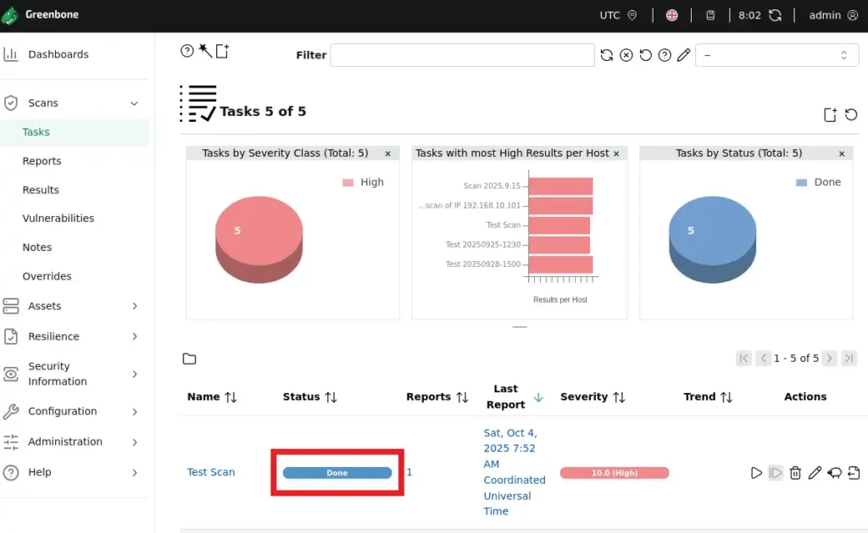Screen dimensions: 868x533
Task: Move Test Scan to trashcan
Action: tap(795, 473)
